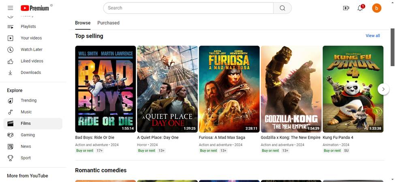Viewport: 395px width, 182px height.
Task: Click the YouTube Premium logo
Action: tap(35, 8)
